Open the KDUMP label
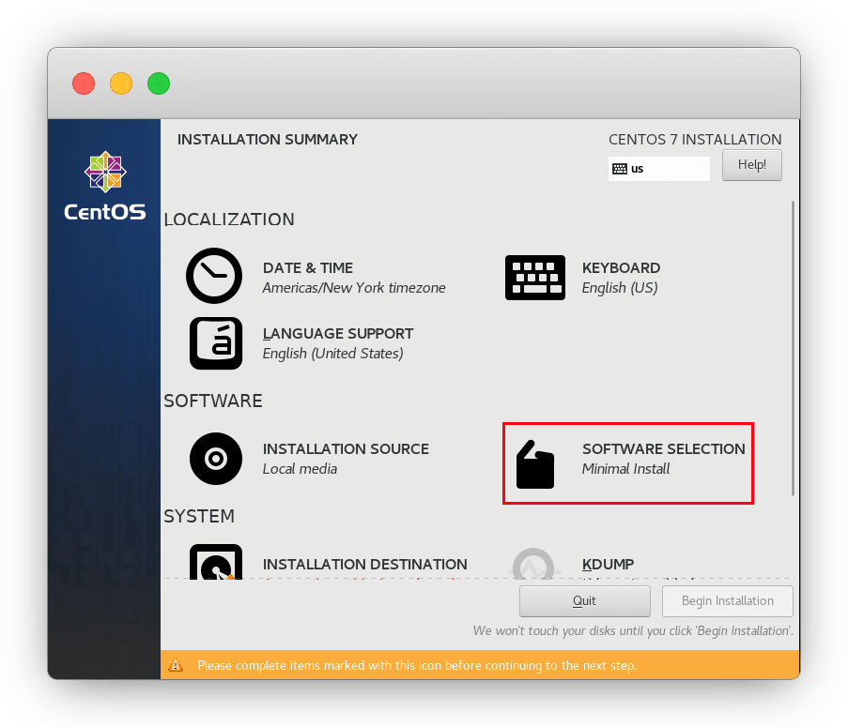Image resolution: width=848 pixels, height=727 pixels. tap(608, 565)
